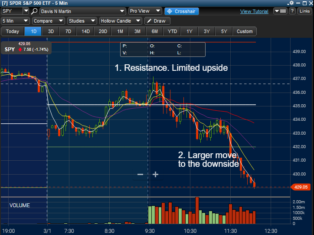The image size is (314, 235).
Task: Maximize the chart window
Action: point(304,3)
